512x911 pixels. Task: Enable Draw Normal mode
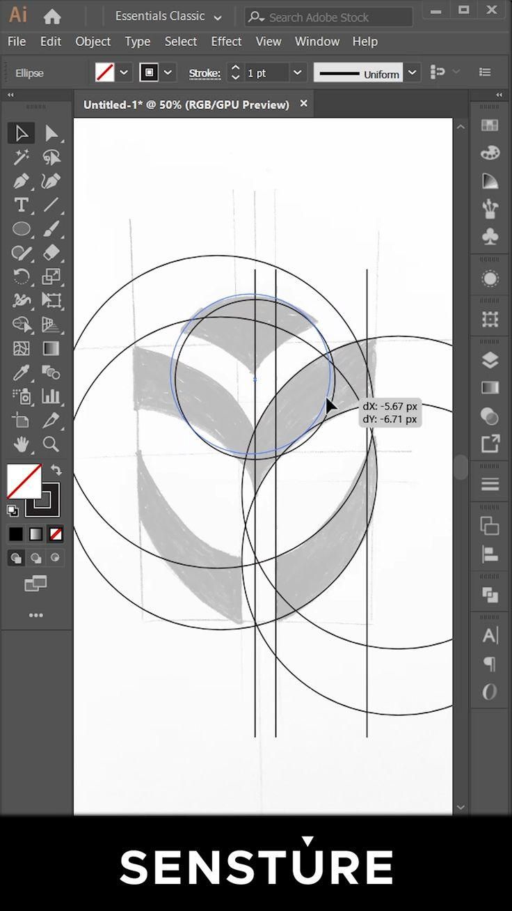pos(15,558)
